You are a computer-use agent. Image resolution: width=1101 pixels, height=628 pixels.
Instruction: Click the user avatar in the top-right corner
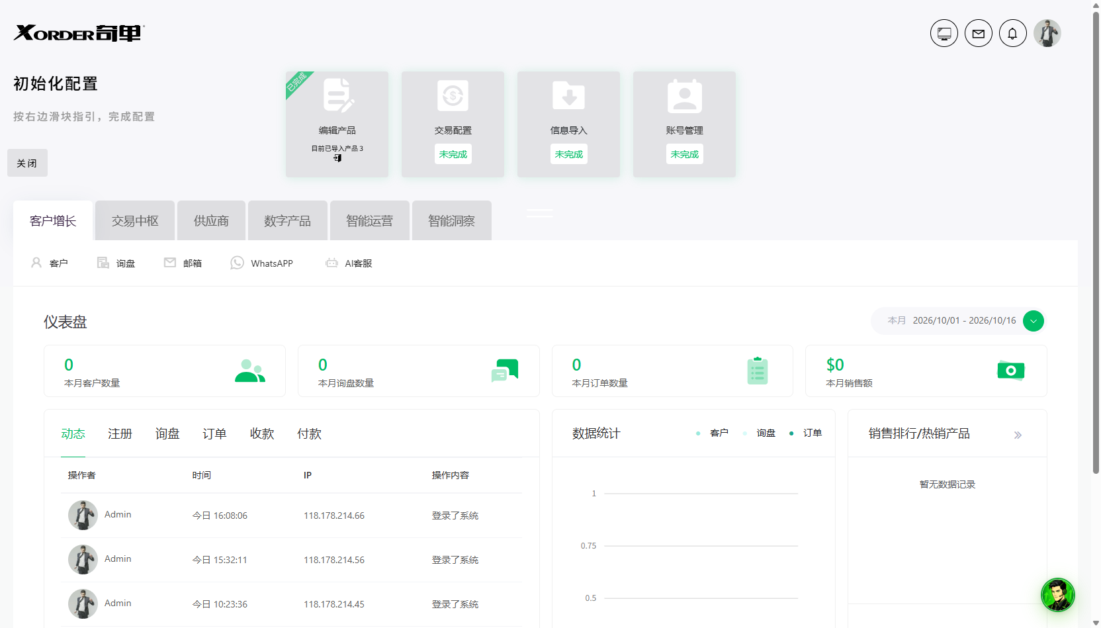(x=1047, y=33)
